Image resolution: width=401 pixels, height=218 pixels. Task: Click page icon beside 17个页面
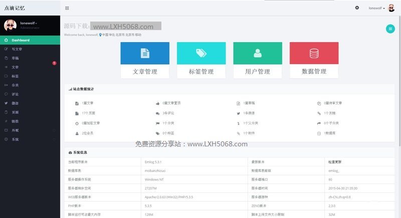(77, 113)
